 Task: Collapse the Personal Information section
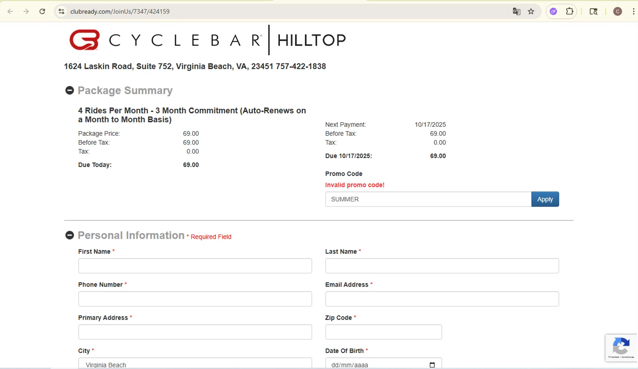[x=70, y=235]
